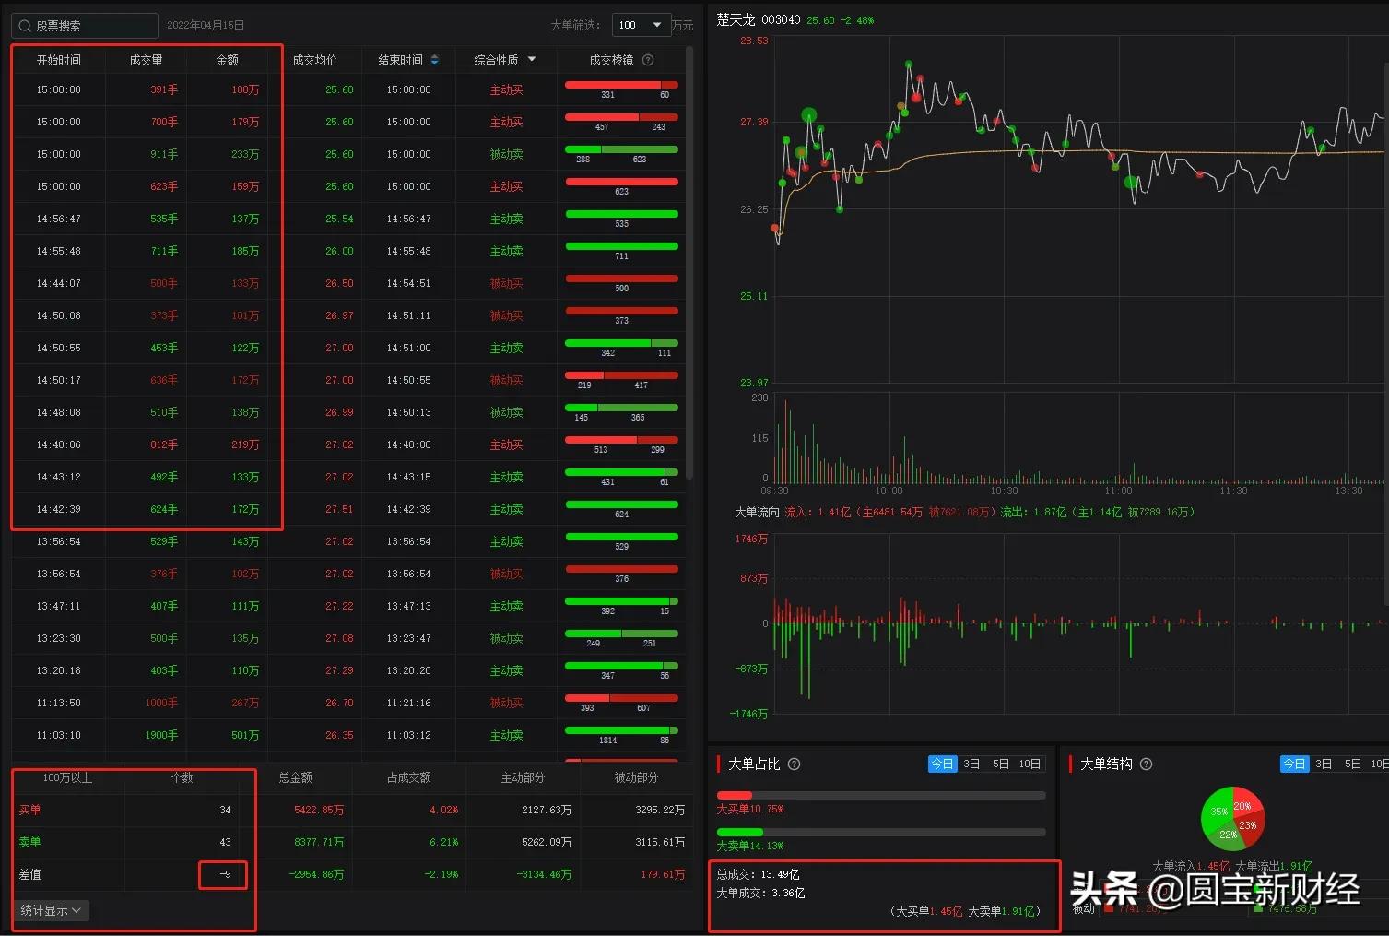
Task: Select 3日 tab in 大单占比 panel
Action: point(971,764)
